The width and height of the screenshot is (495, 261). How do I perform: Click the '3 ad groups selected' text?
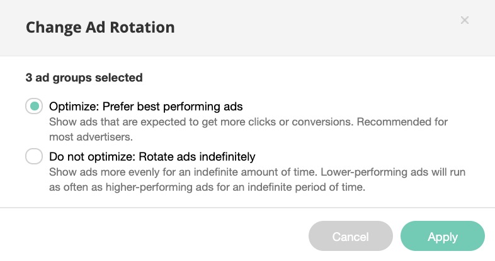pos(84,78)
